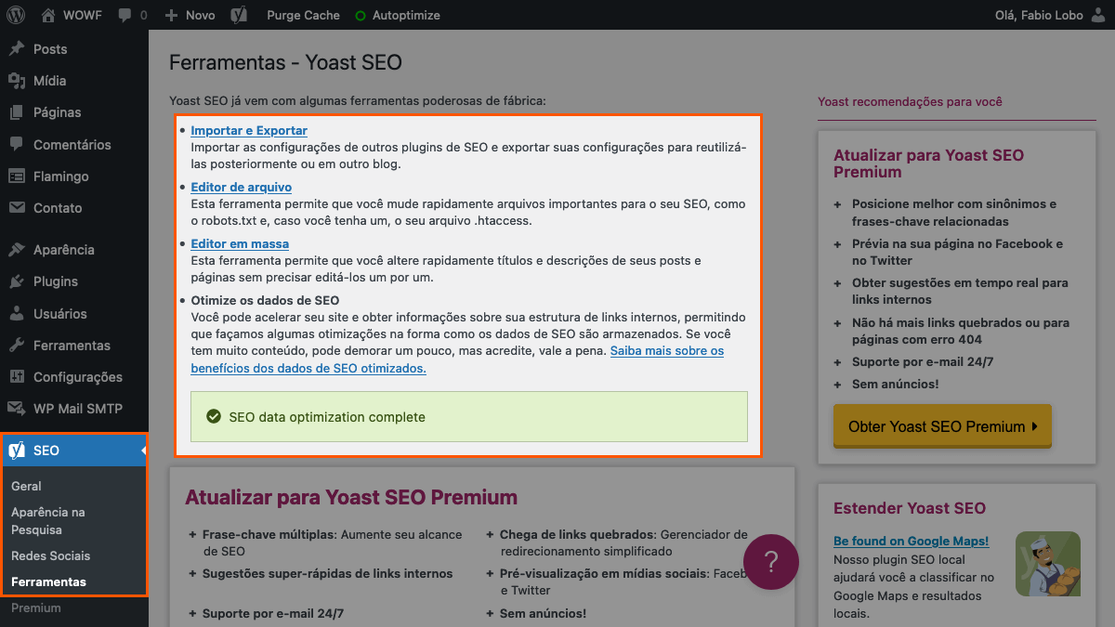The width and height of the screenshot is (1115, 627).
Task: Select the Ferramentas SEO submenu
Action: 48,581
